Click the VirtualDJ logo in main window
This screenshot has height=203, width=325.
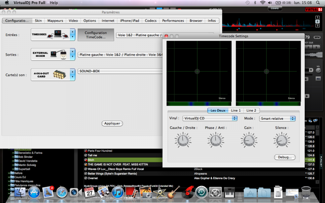(x=314, y=9)
